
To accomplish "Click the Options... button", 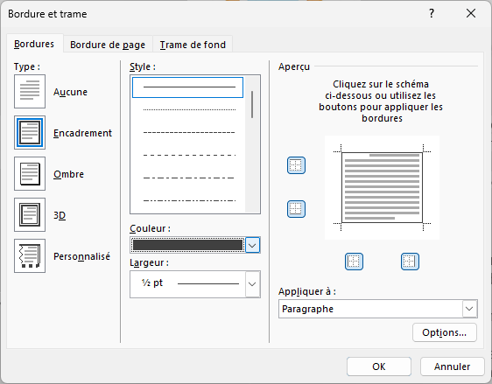I will [445, 332].
